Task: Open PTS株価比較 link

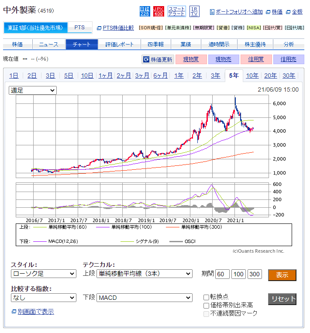Action: pos(118,28)
